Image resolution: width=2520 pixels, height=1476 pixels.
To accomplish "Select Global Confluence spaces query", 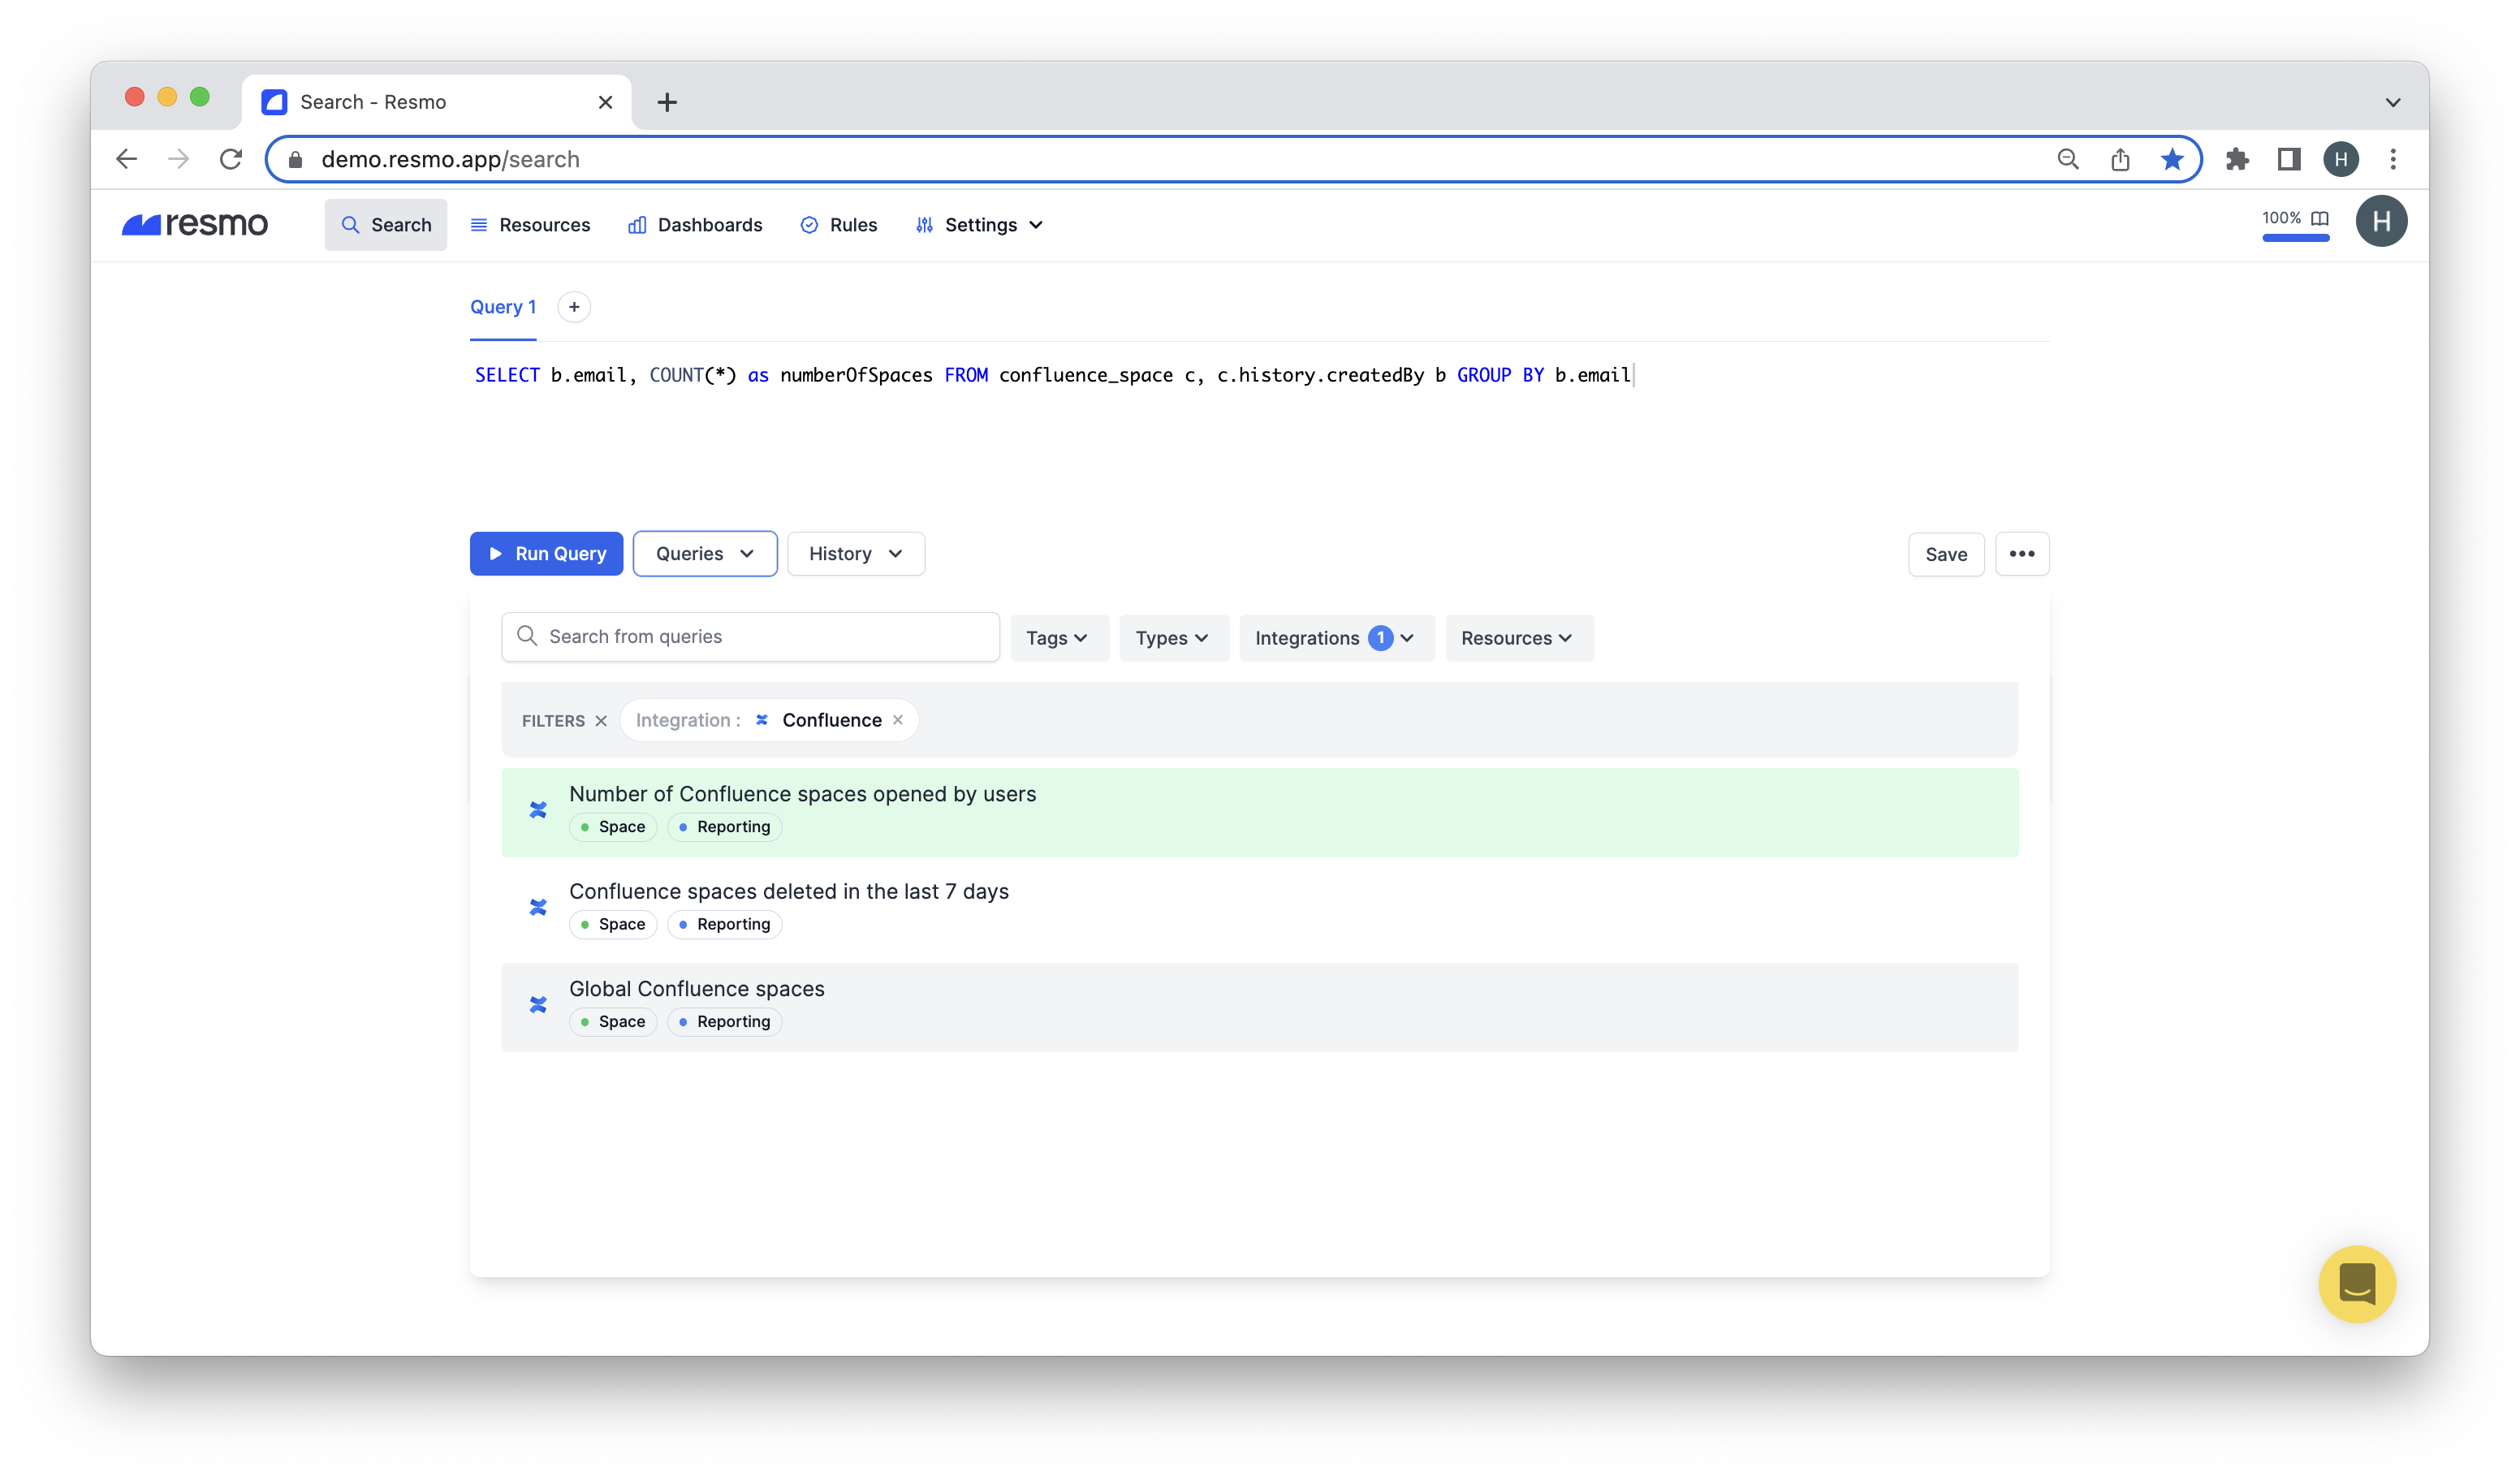I will (x=1260, y=1007).
